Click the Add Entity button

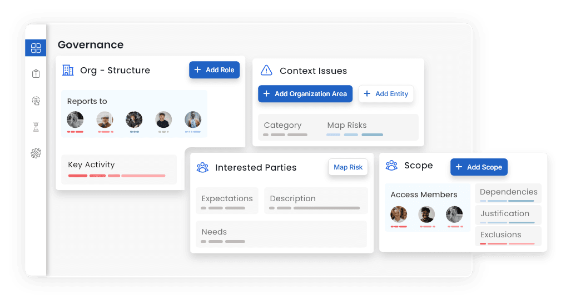coord(386,94)
